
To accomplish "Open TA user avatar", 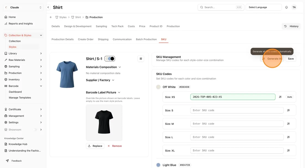I will pos(294,7).
